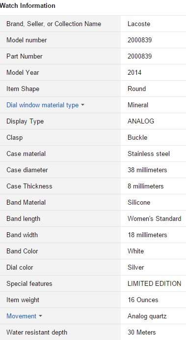Click the Stainless steel case material value

coord(149,154)
